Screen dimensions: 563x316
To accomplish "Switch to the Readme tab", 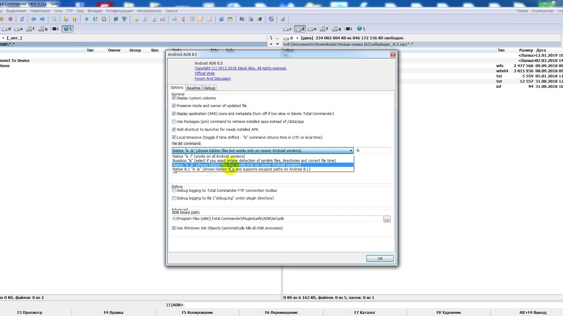I will point(193,88).
